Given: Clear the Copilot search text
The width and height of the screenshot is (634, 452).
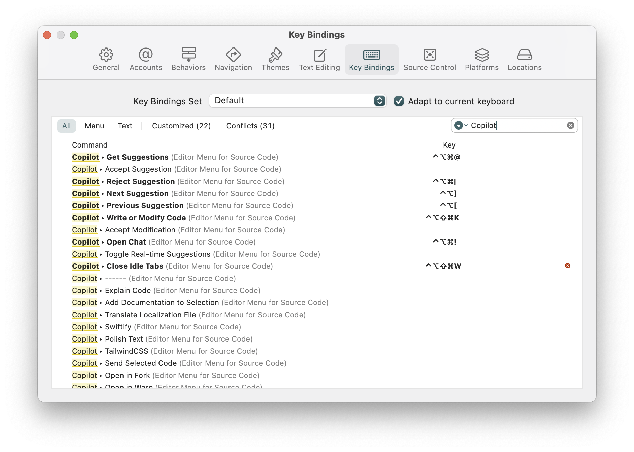Looking at the screenshot, I should (570, 125).
